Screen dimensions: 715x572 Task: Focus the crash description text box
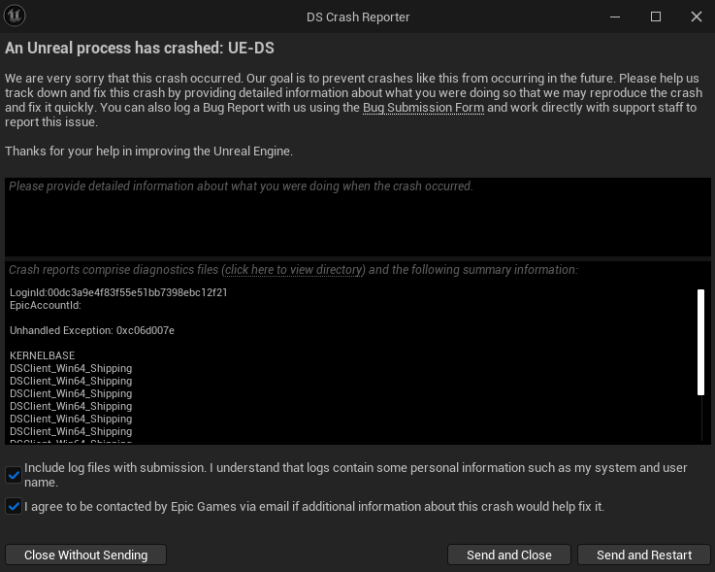pos(357,217)
